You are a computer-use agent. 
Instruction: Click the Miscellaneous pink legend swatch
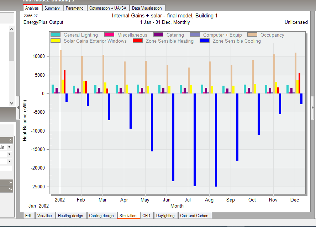[x=109, y=34]
